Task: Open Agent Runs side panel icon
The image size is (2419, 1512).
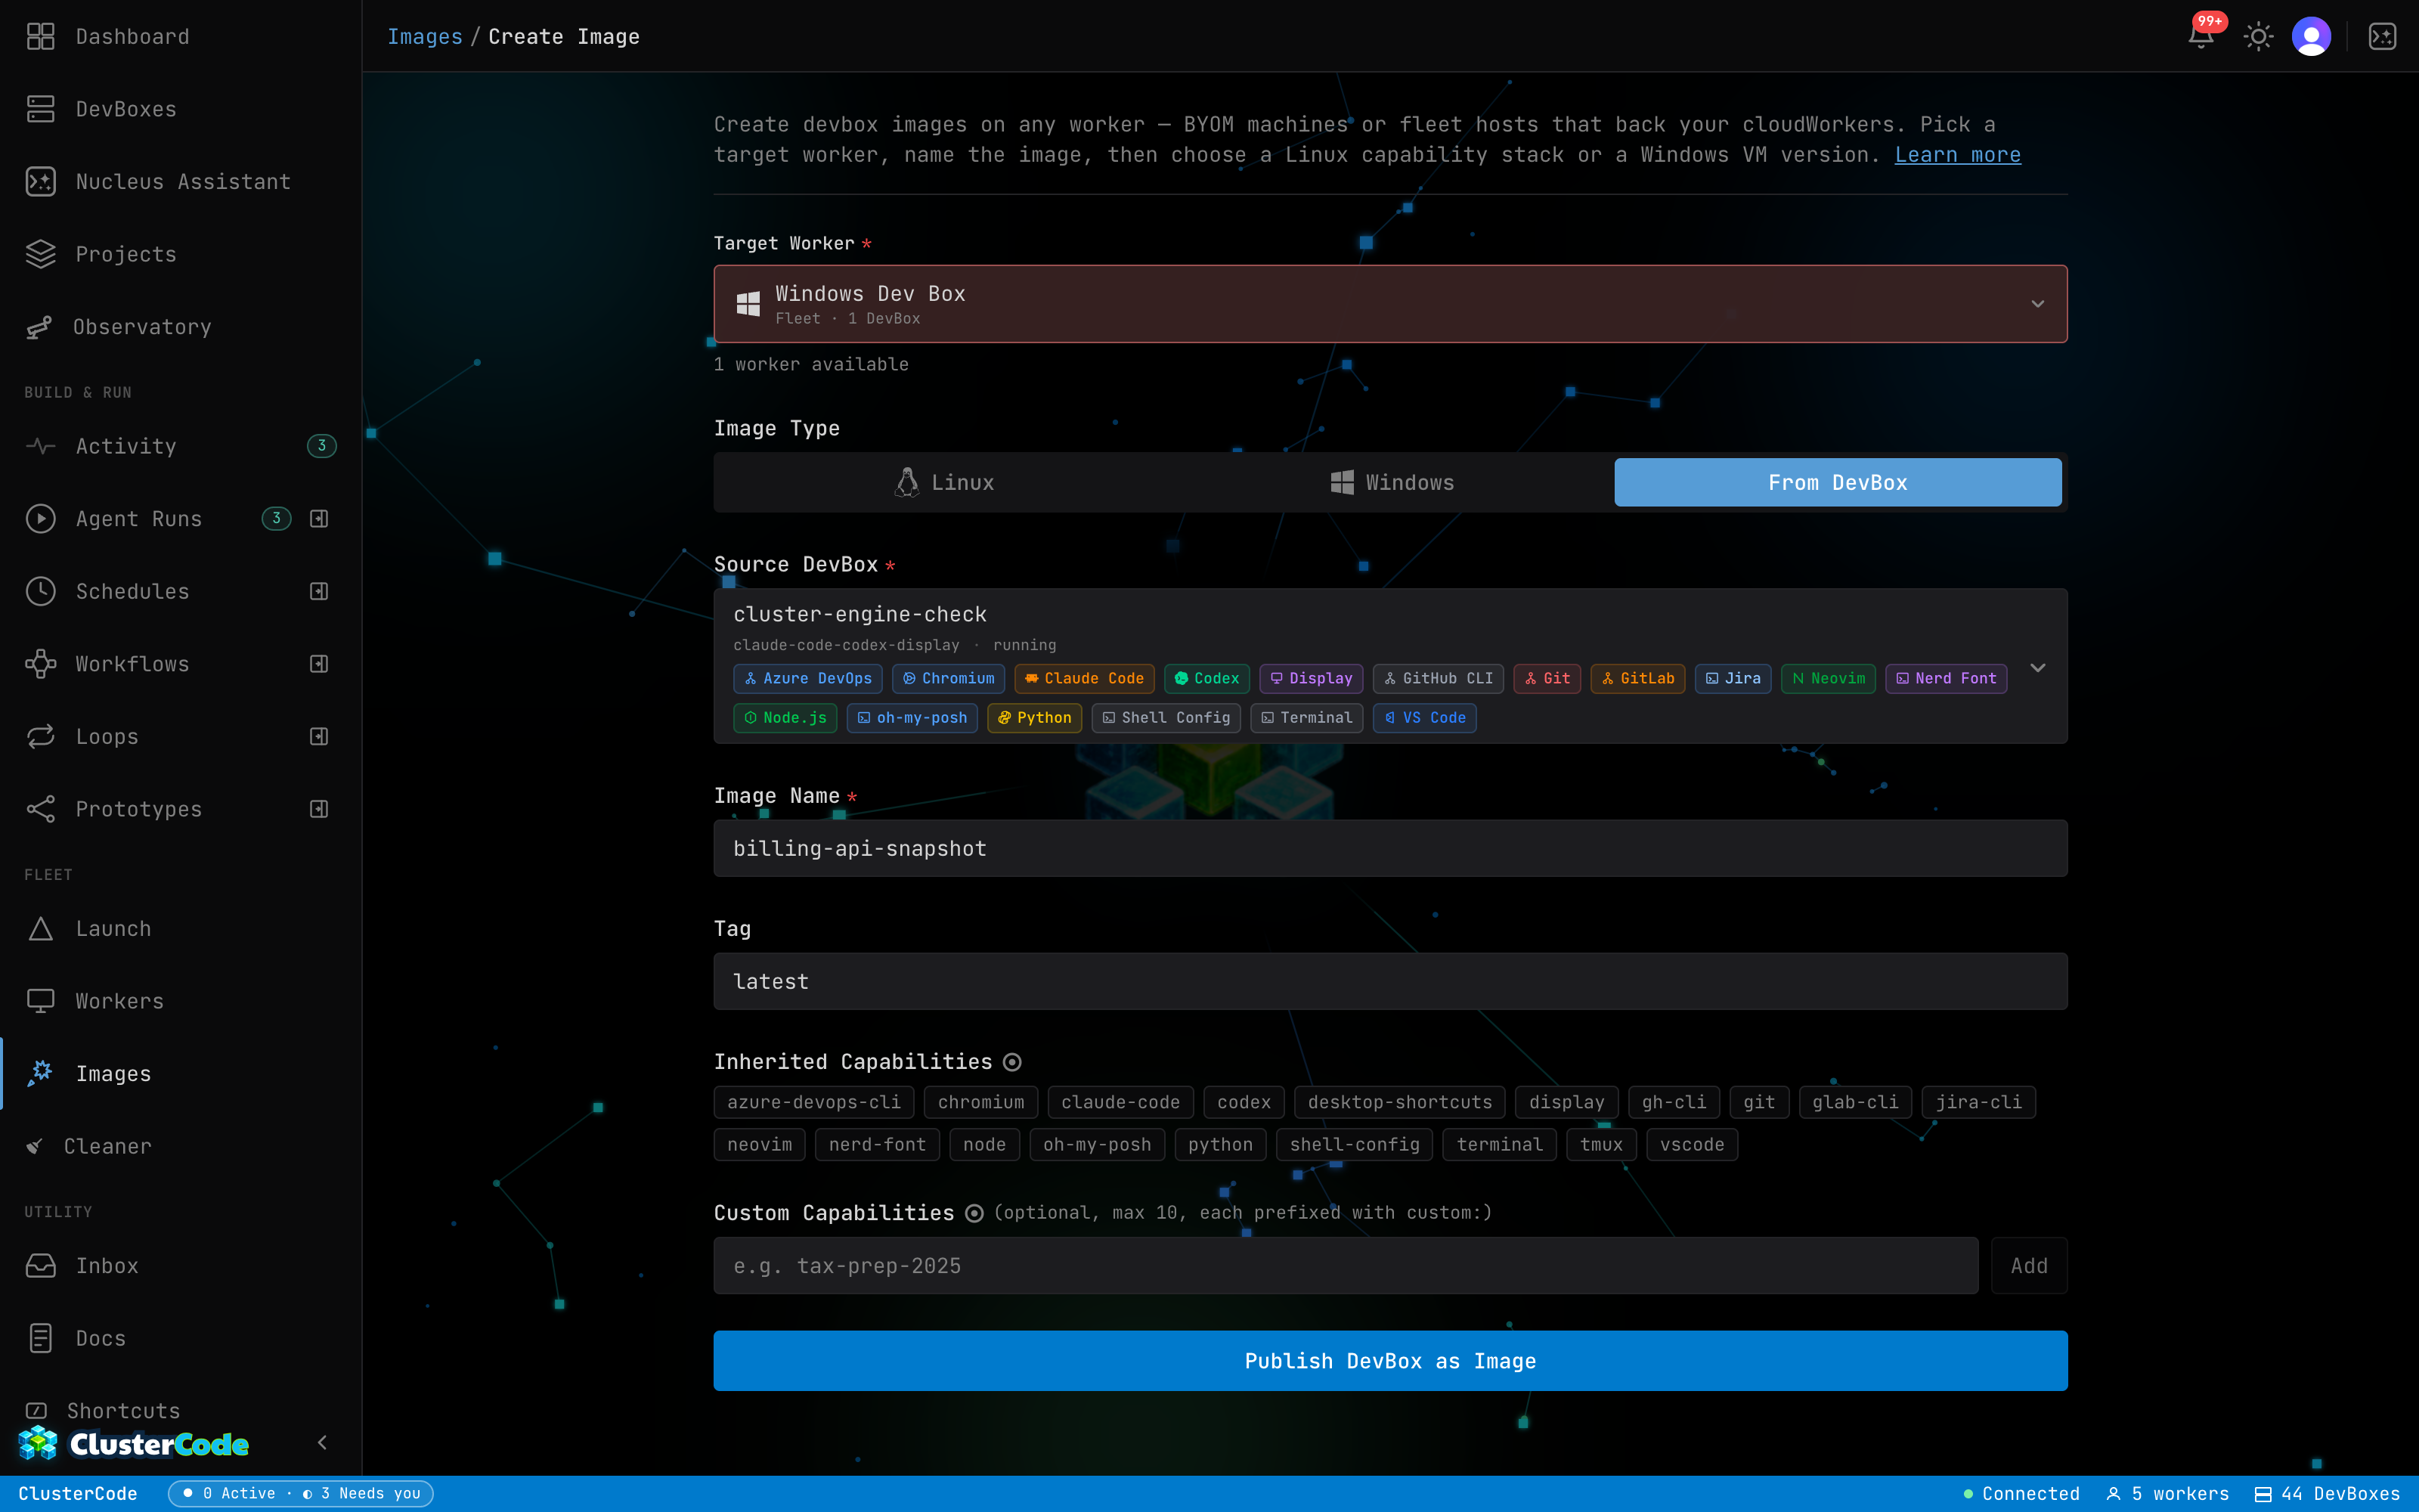Action: pyautogui.click(x=319, y=518)
